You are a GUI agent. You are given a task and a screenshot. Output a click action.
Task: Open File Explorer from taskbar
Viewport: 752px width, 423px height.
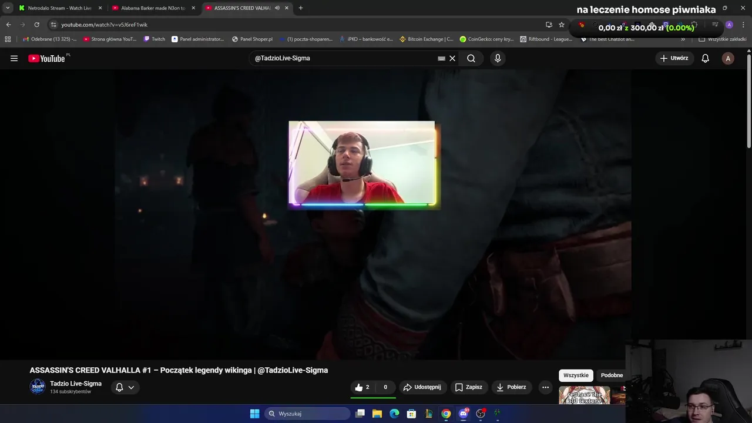(x=377, y=414)
